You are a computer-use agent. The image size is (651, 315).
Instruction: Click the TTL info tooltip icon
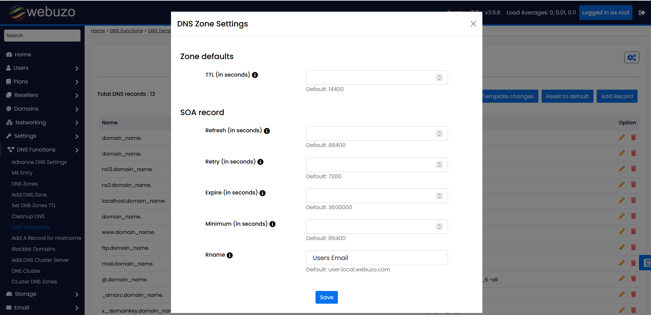point(255,75)
